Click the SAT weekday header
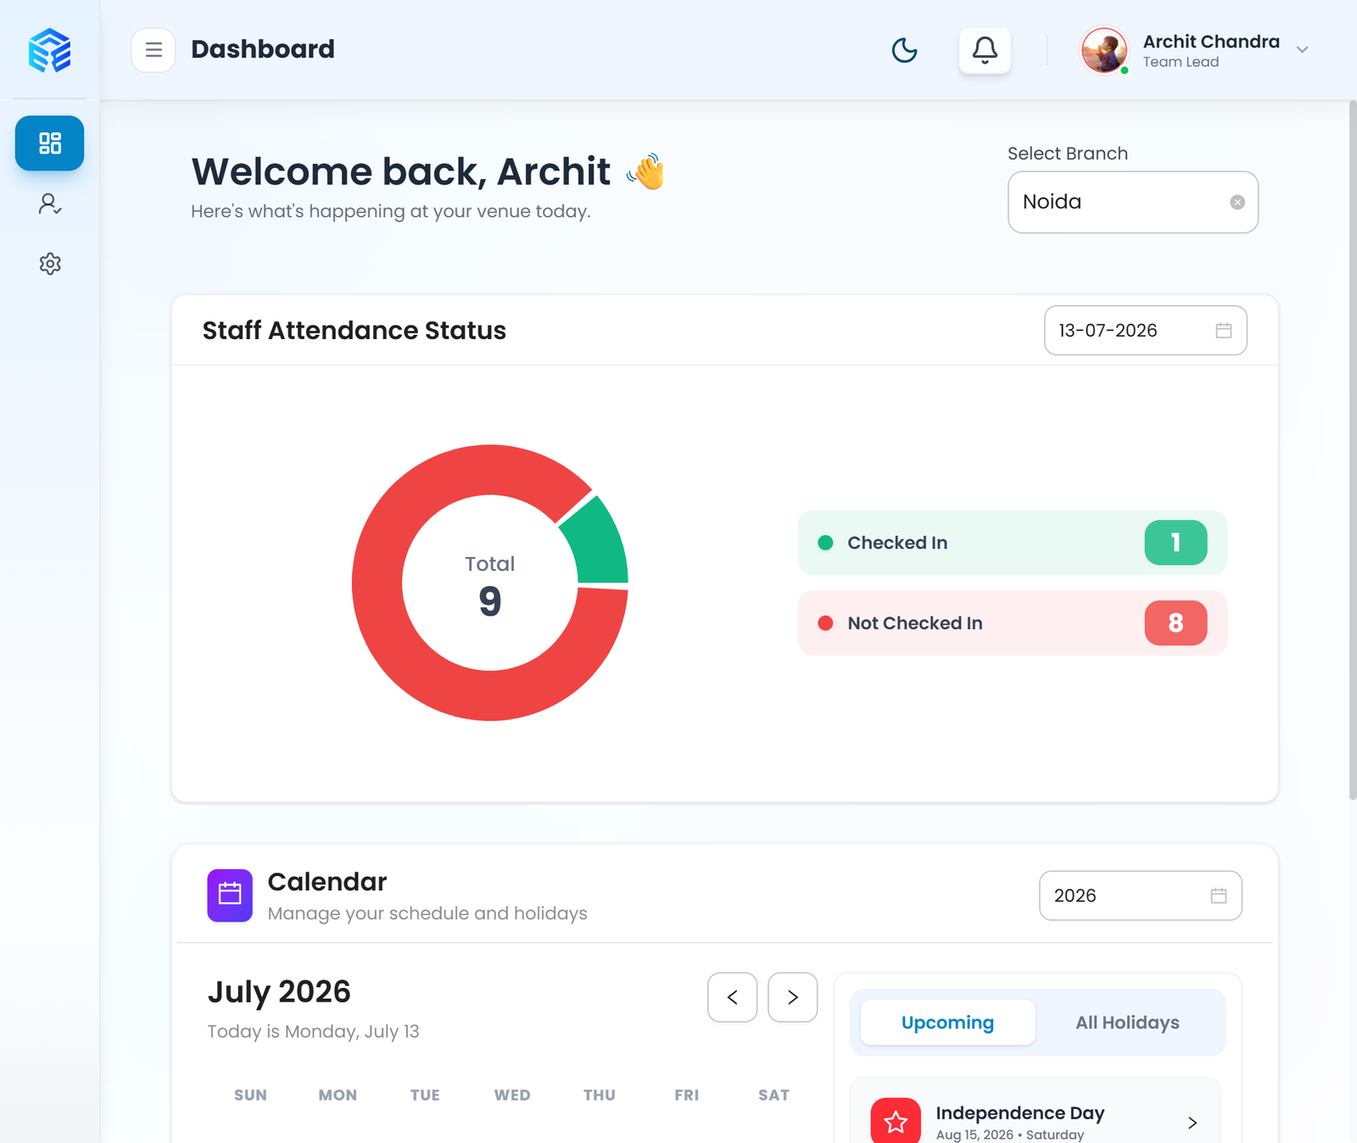 [x=773, y=1095]
